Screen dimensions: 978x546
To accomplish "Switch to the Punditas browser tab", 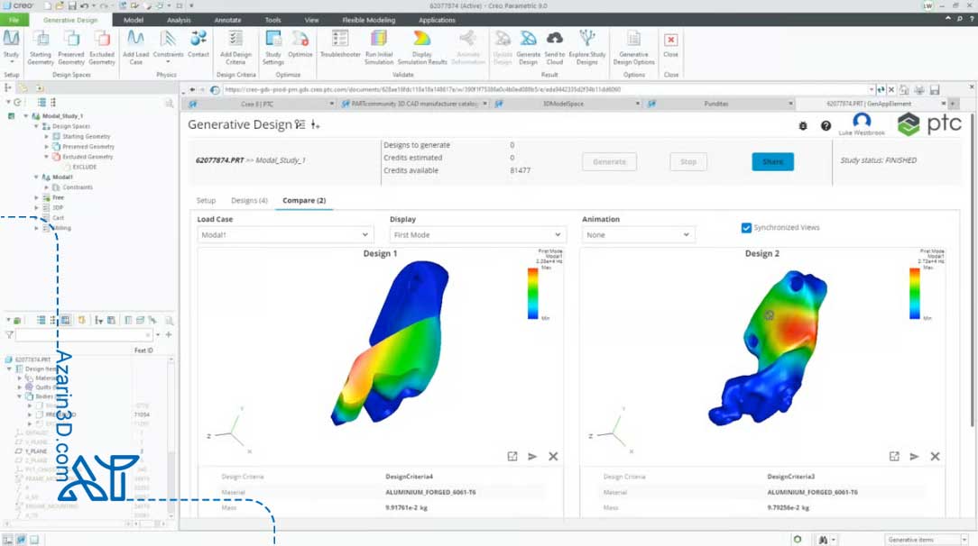I will click(720, 104).
